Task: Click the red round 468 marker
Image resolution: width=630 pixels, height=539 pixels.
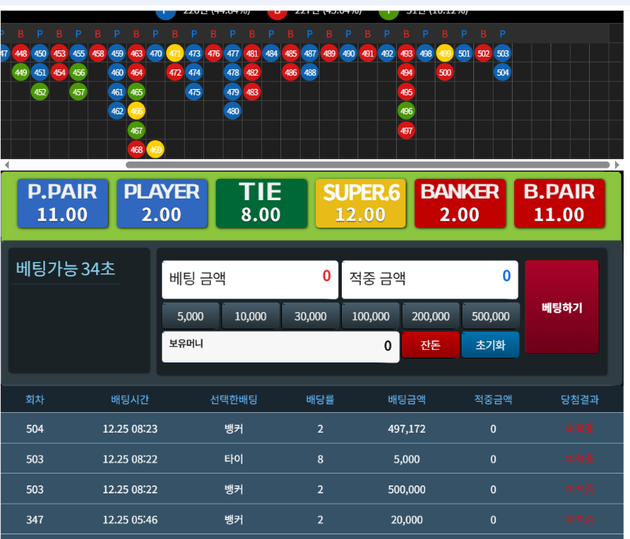Action: [x=136, y=149]
